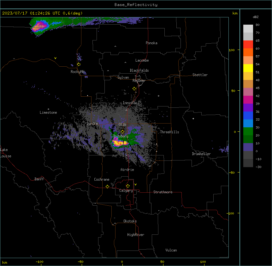
Task: Pick the red 60-65 dBZ legend swatch
Action: pyautogui.click(x=248, y=44)
